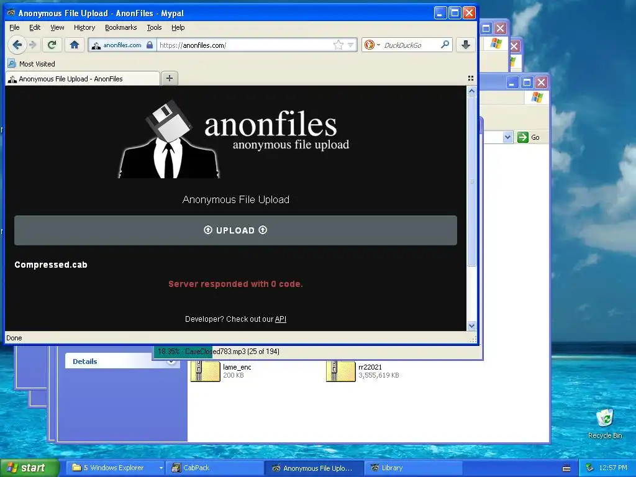Click scrollbar up arrow in browser
636x477 pixels.
pyautogui.click(x=471, y=91)
